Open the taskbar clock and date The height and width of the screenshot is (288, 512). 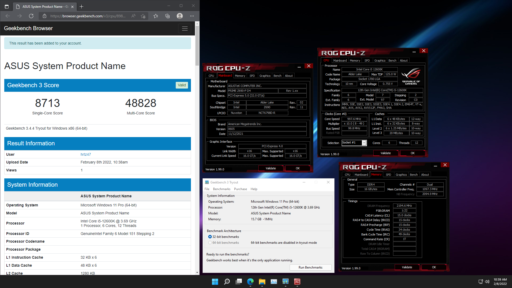coord(500,282)
